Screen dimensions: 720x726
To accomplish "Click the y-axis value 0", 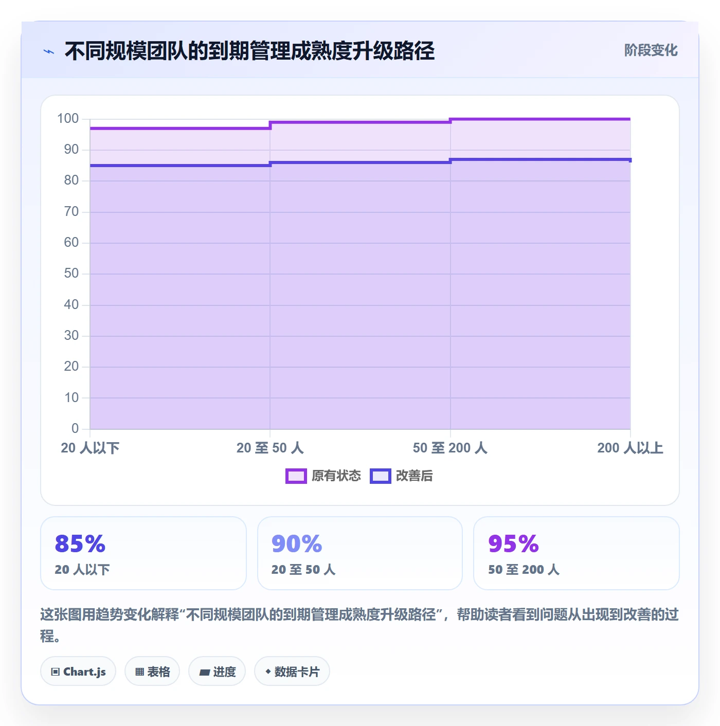I will point(75,428).
